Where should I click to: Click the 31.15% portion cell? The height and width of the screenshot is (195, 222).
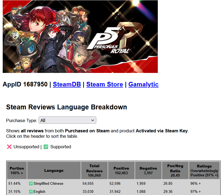click(x=17, y=191)
